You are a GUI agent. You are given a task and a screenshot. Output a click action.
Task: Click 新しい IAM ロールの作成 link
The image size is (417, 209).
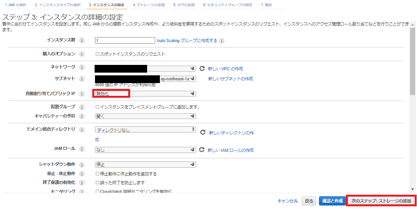231,150
